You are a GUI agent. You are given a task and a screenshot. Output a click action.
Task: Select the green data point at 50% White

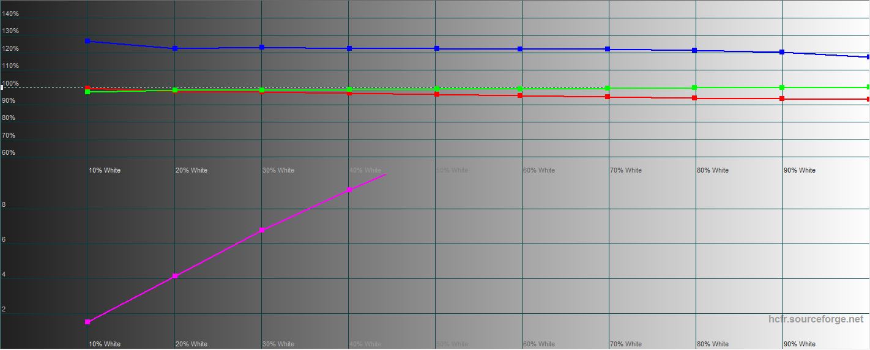pyautogui.click(x=437, y=89)
